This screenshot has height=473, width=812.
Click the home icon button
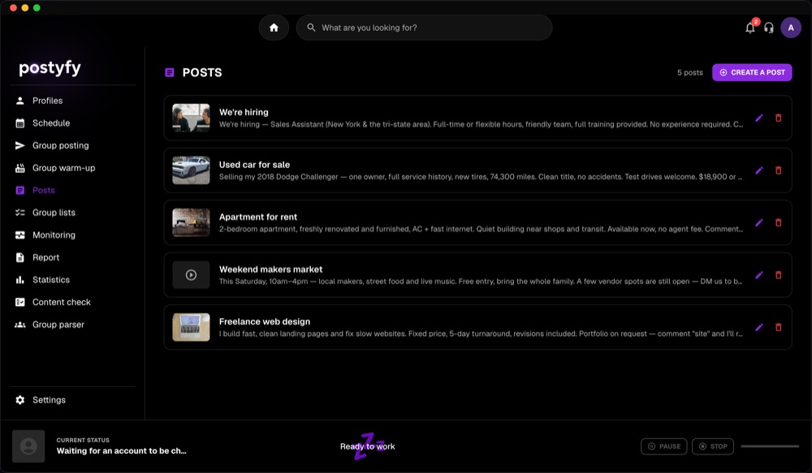click(274, 28)
